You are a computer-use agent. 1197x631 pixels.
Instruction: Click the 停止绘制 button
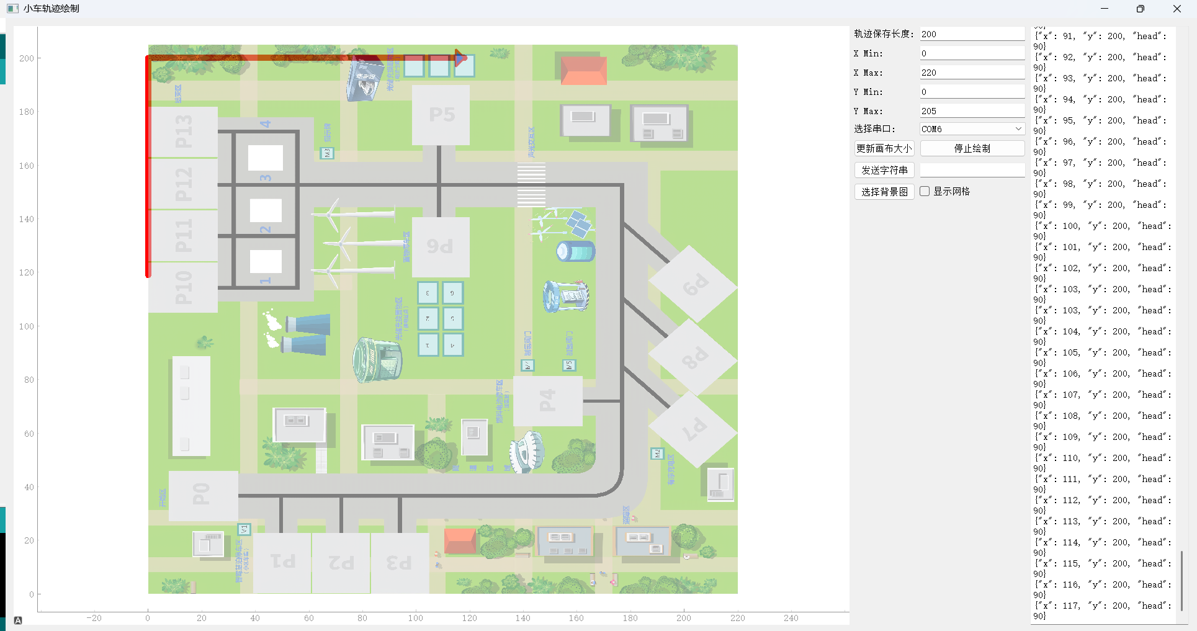tap(972, 148)
